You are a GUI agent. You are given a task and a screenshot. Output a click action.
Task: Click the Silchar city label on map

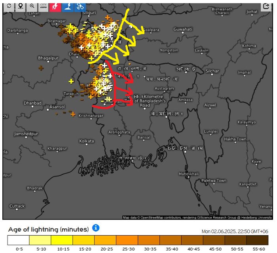click(212, 71)
